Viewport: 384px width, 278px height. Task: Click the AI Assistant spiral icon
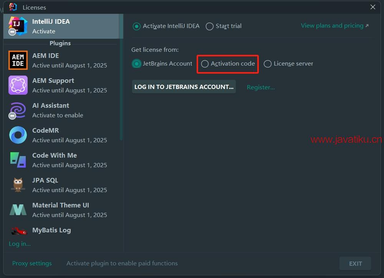[18, 110]
